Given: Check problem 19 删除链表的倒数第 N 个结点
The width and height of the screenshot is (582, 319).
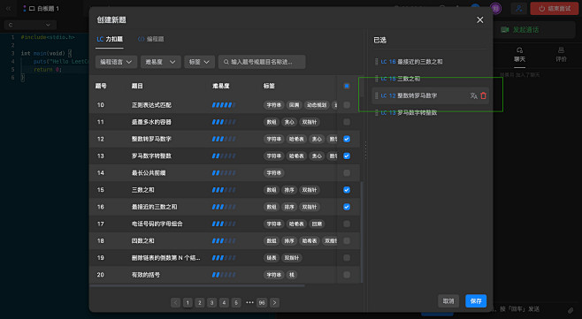Looking at the screenshot, I should 347,258.
